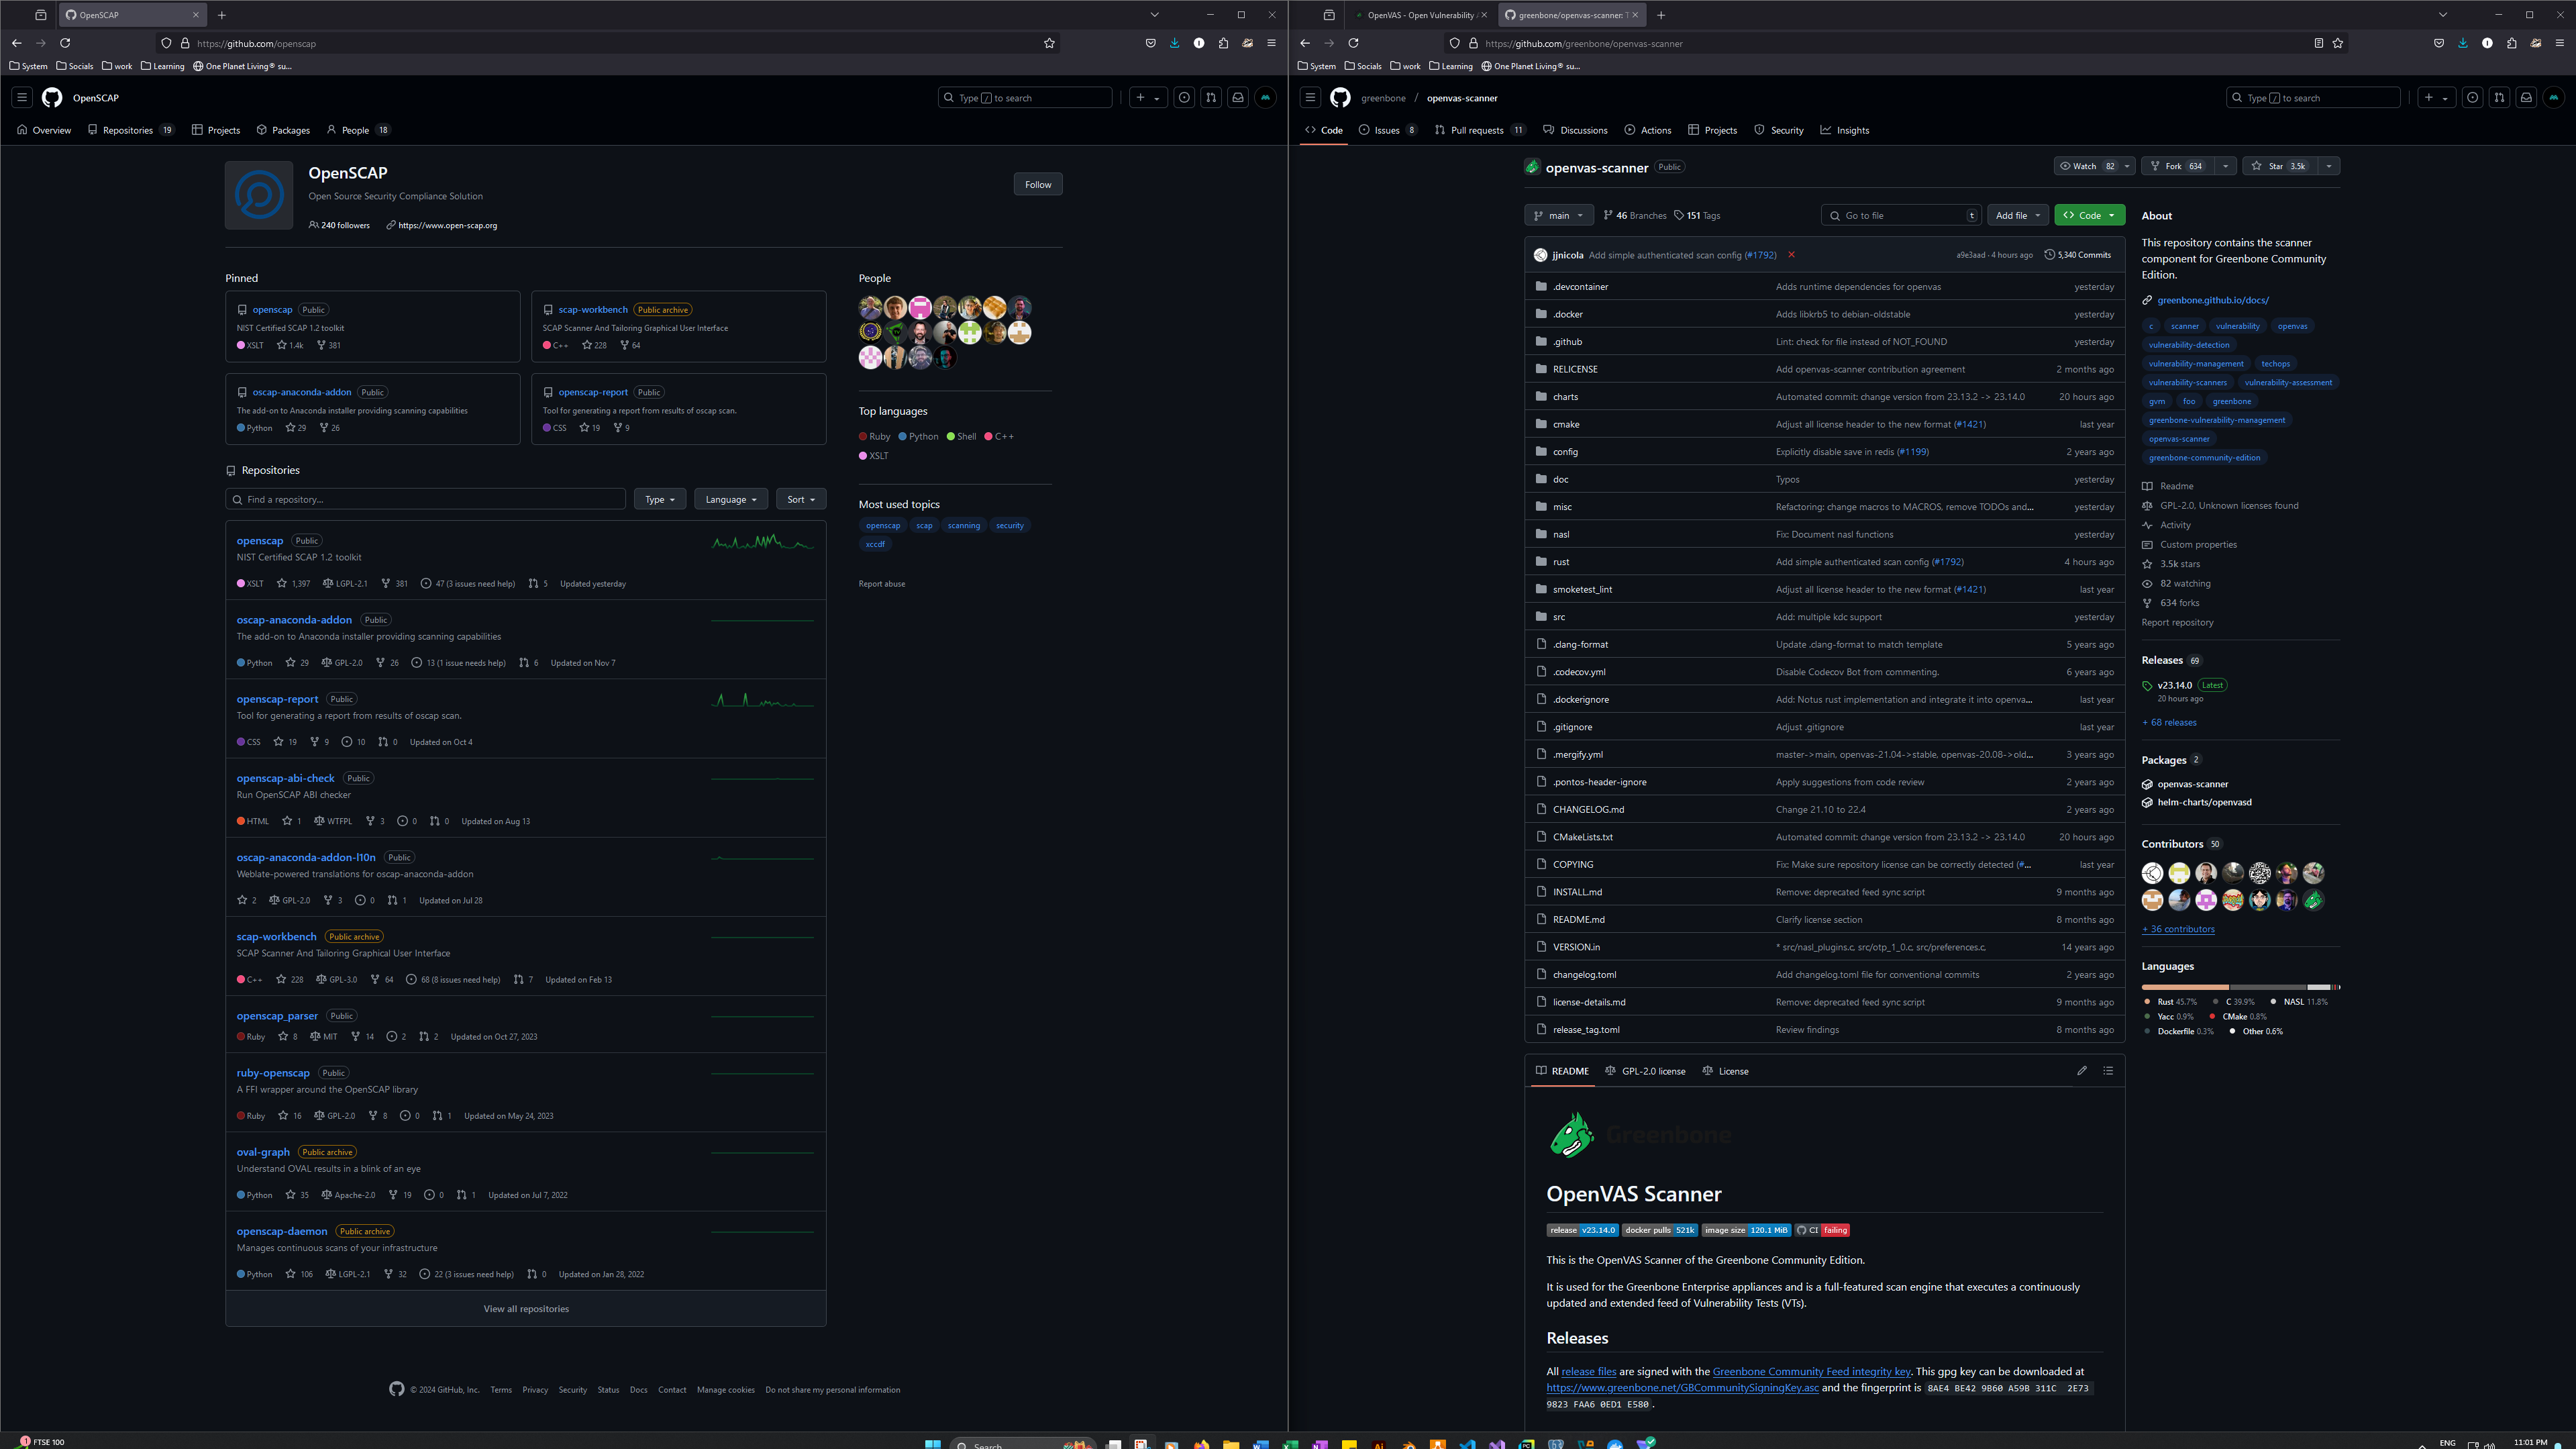Reload the OpenSCAP browser page
Viewport: 2576px width, 1449px height.
coord(65,43)
